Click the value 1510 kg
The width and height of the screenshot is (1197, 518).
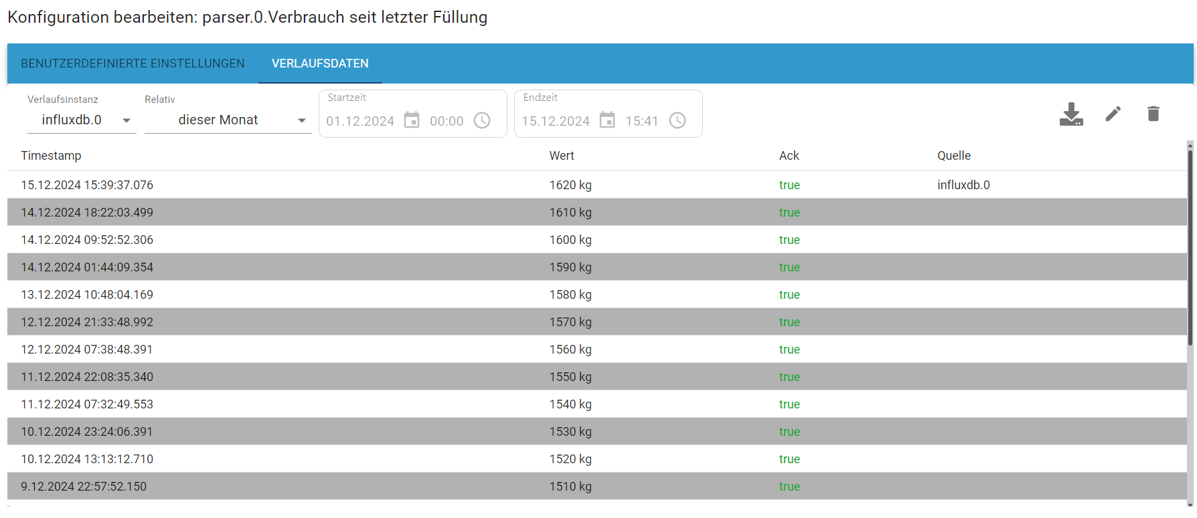tap(570, 487)
